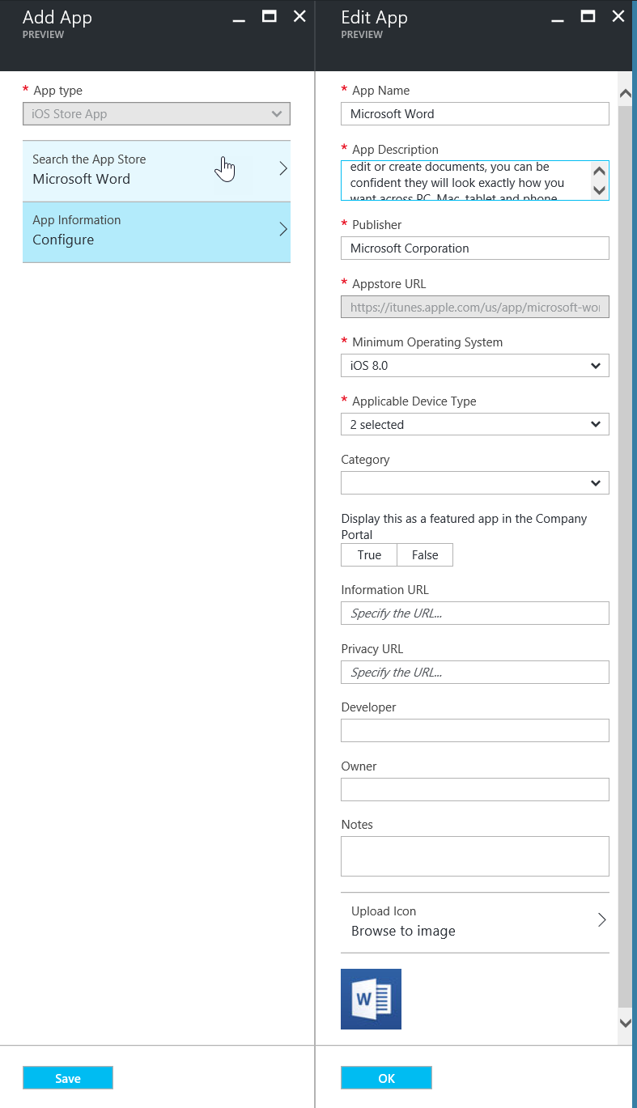The width and height of the screenshot is (637, 1108).
Task: Open Upload Icon Browse to image
Action: 474,922
